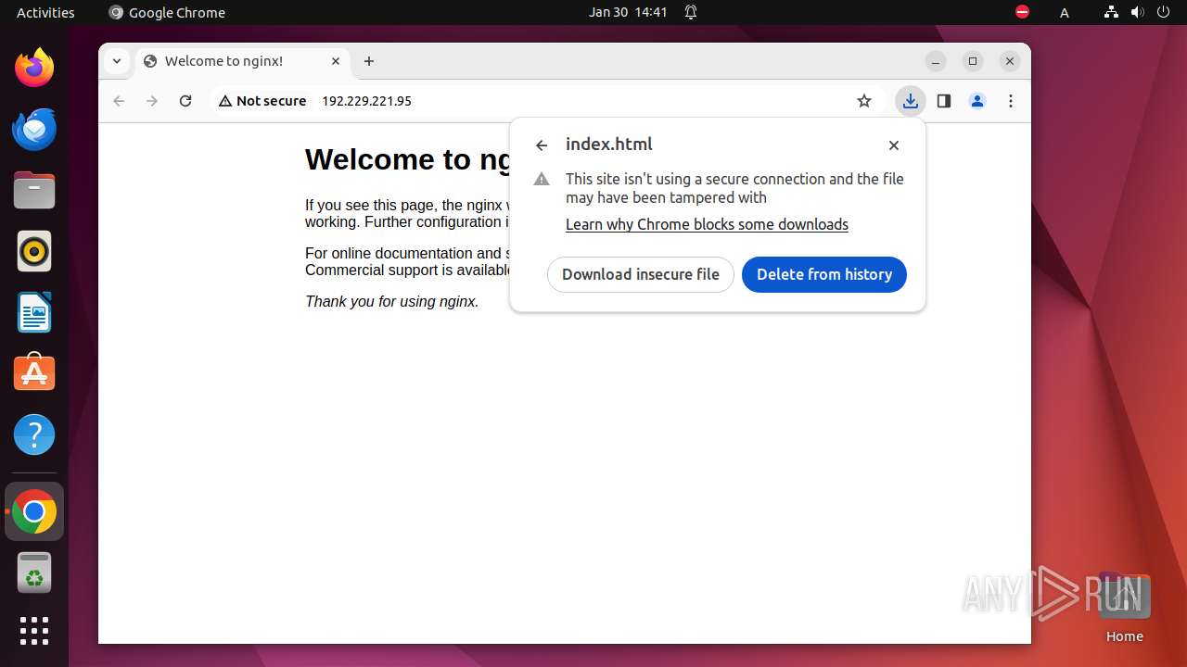Open Chrome three-dot menu
1187x667 pixels.
coord(1011,101)
